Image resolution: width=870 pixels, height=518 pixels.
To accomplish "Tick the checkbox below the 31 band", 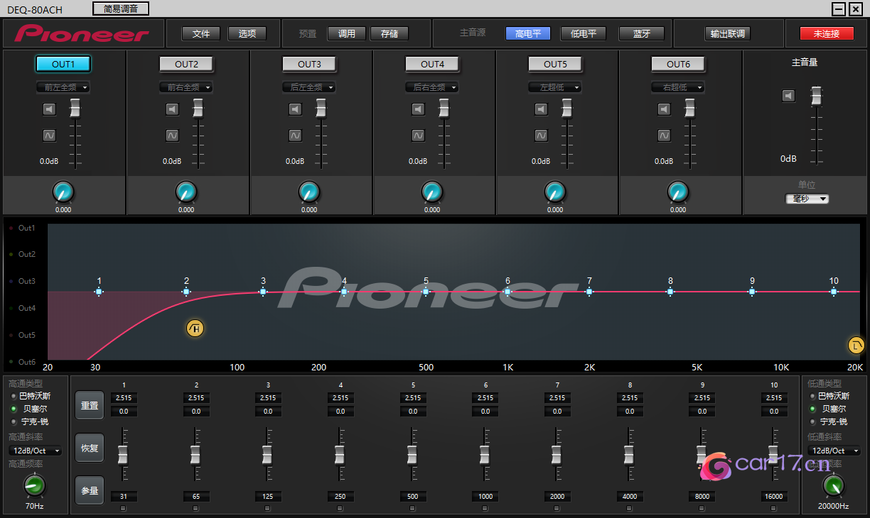I will coord(124,509).
